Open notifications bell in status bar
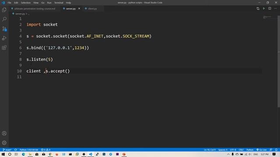The width and height of the screenshot is (280, 157). (276, 150)
